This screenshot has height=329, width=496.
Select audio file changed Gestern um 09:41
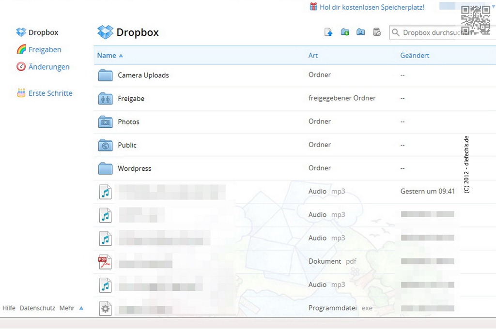[105, 192]
